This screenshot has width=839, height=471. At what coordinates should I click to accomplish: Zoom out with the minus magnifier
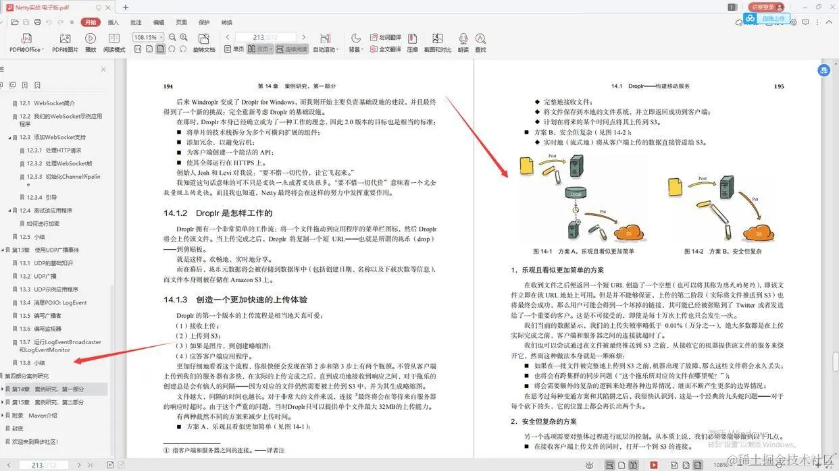(172, 38)
